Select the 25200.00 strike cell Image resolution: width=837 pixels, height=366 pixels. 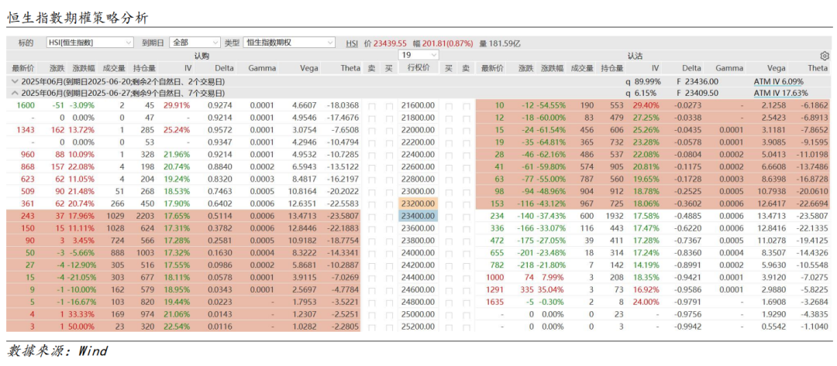click(418, 326)
